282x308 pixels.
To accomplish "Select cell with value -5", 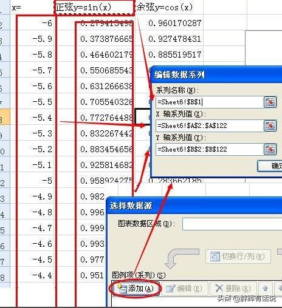I will coord(32,181).
